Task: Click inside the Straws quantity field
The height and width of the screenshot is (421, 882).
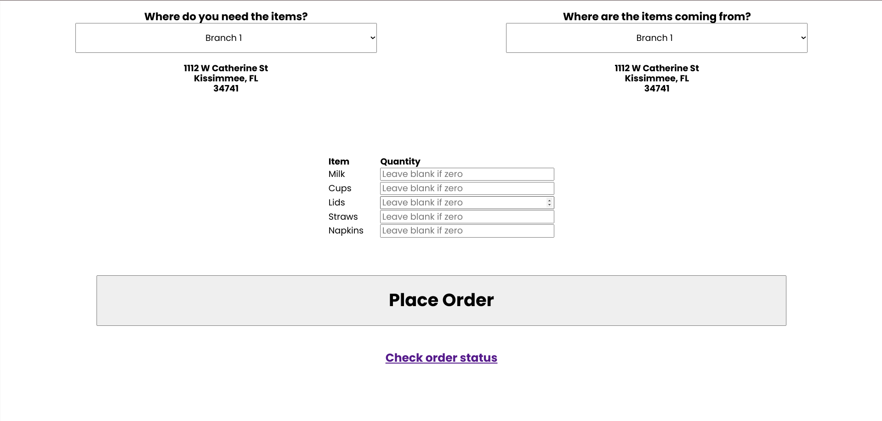Action: tap(467, 216)
